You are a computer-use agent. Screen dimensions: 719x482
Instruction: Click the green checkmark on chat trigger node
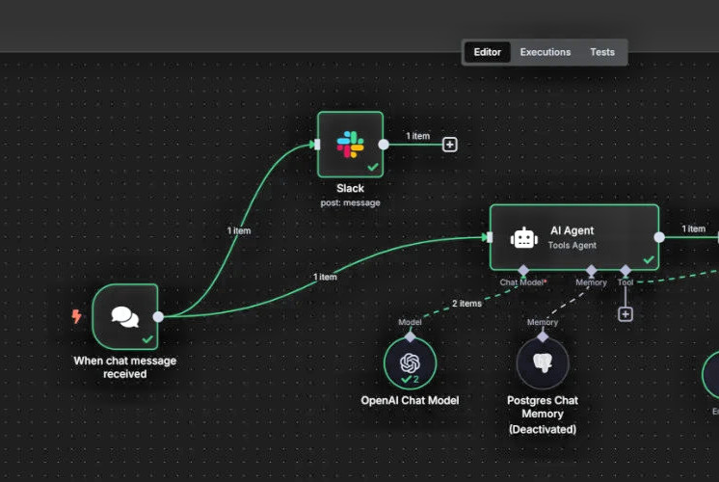click(147, 339)
